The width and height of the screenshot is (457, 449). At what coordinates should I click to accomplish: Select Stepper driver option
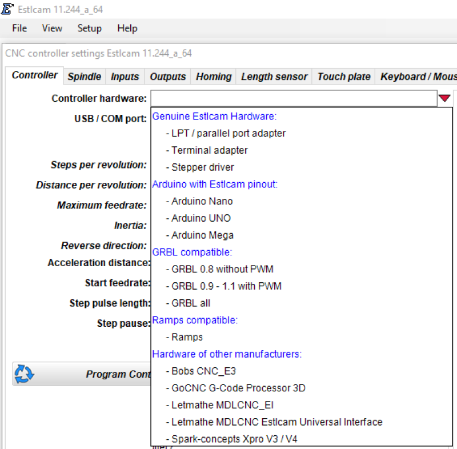tap(302, 167)
